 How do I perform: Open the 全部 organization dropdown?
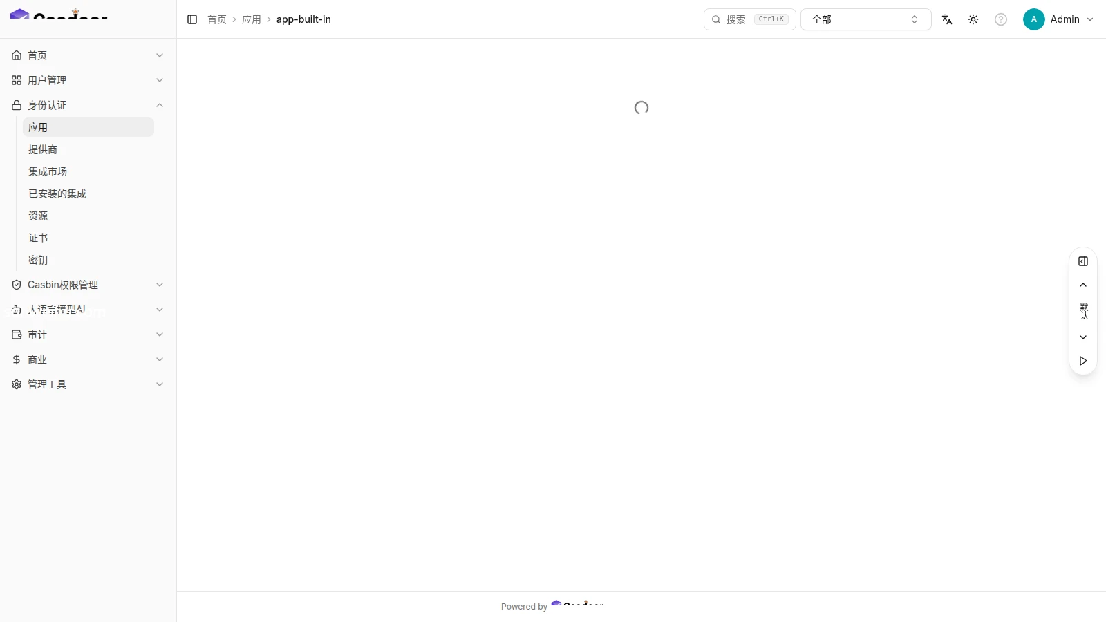pyautogui.click(x=865, y=19)
